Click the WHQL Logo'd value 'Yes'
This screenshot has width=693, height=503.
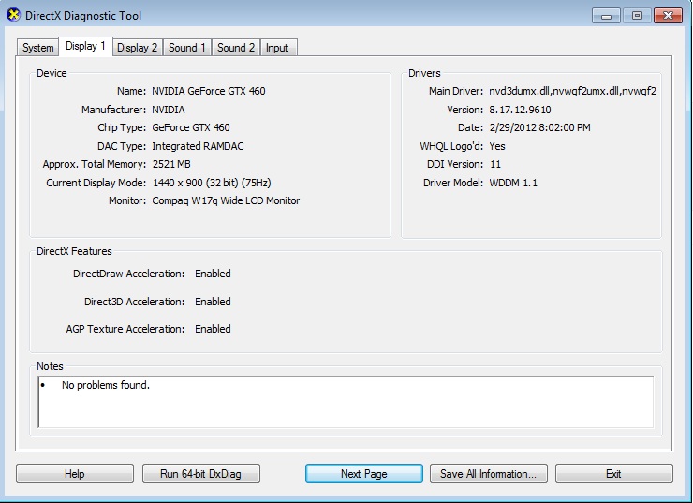point(497,146)
